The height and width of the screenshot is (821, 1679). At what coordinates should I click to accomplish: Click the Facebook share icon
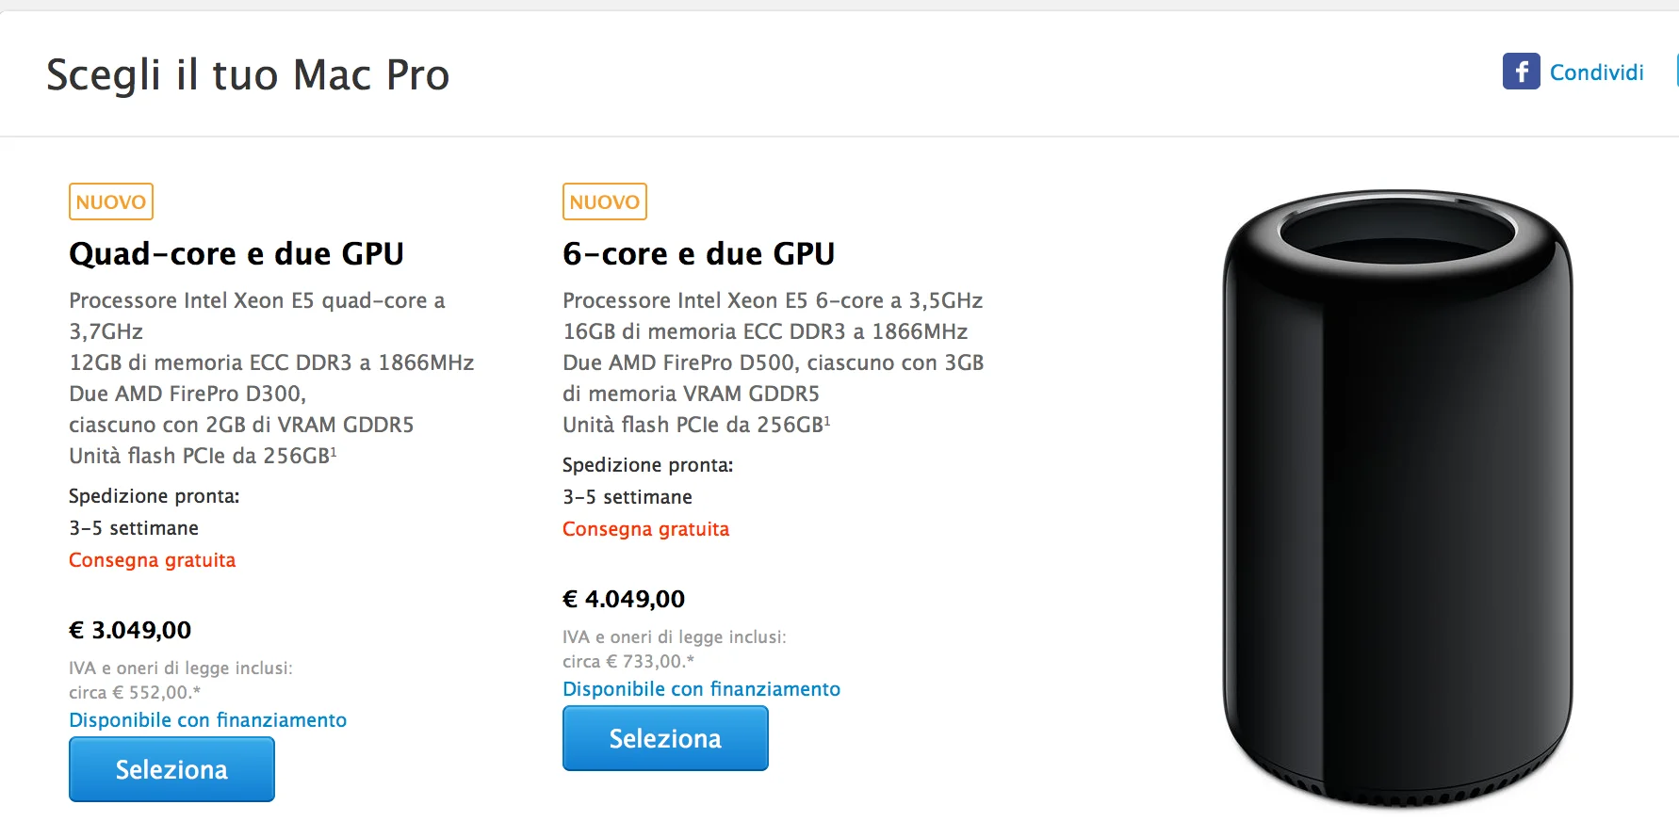point(1520,72)
